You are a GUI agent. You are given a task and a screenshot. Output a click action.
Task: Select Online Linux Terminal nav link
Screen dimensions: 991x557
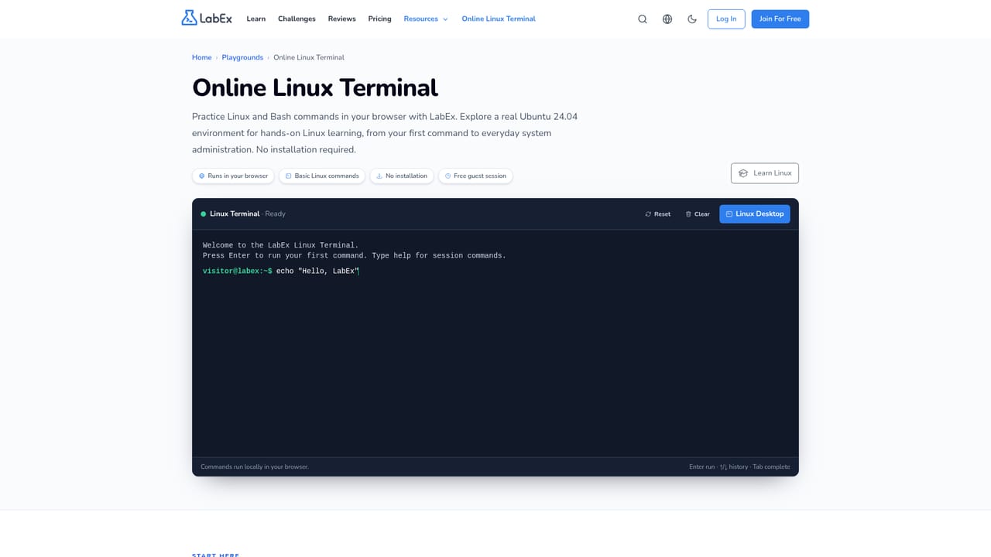[499, 19]
